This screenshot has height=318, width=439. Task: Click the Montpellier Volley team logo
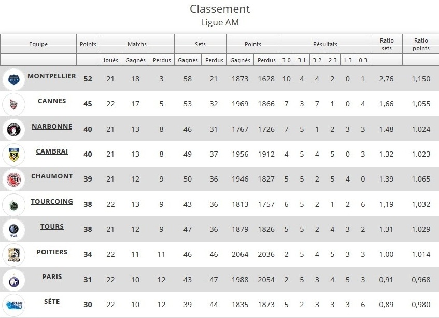[x=13, y=79]
